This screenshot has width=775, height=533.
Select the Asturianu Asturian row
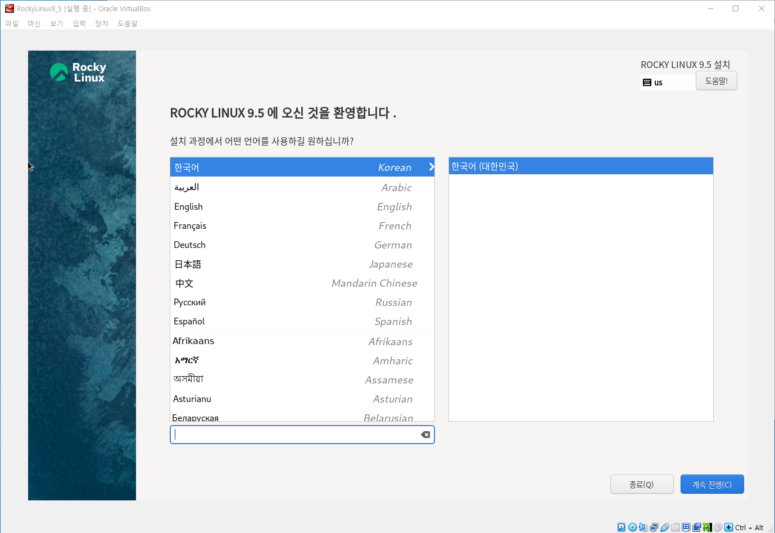[x=302, y=399]
